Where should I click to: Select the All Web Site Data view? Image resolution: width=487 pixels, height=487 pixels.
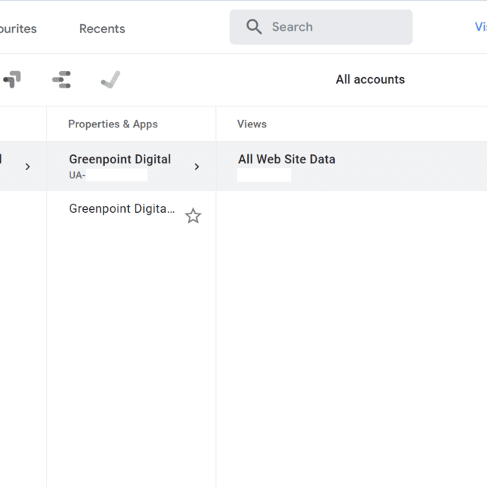pyautogui.click(x=351, y=166)
